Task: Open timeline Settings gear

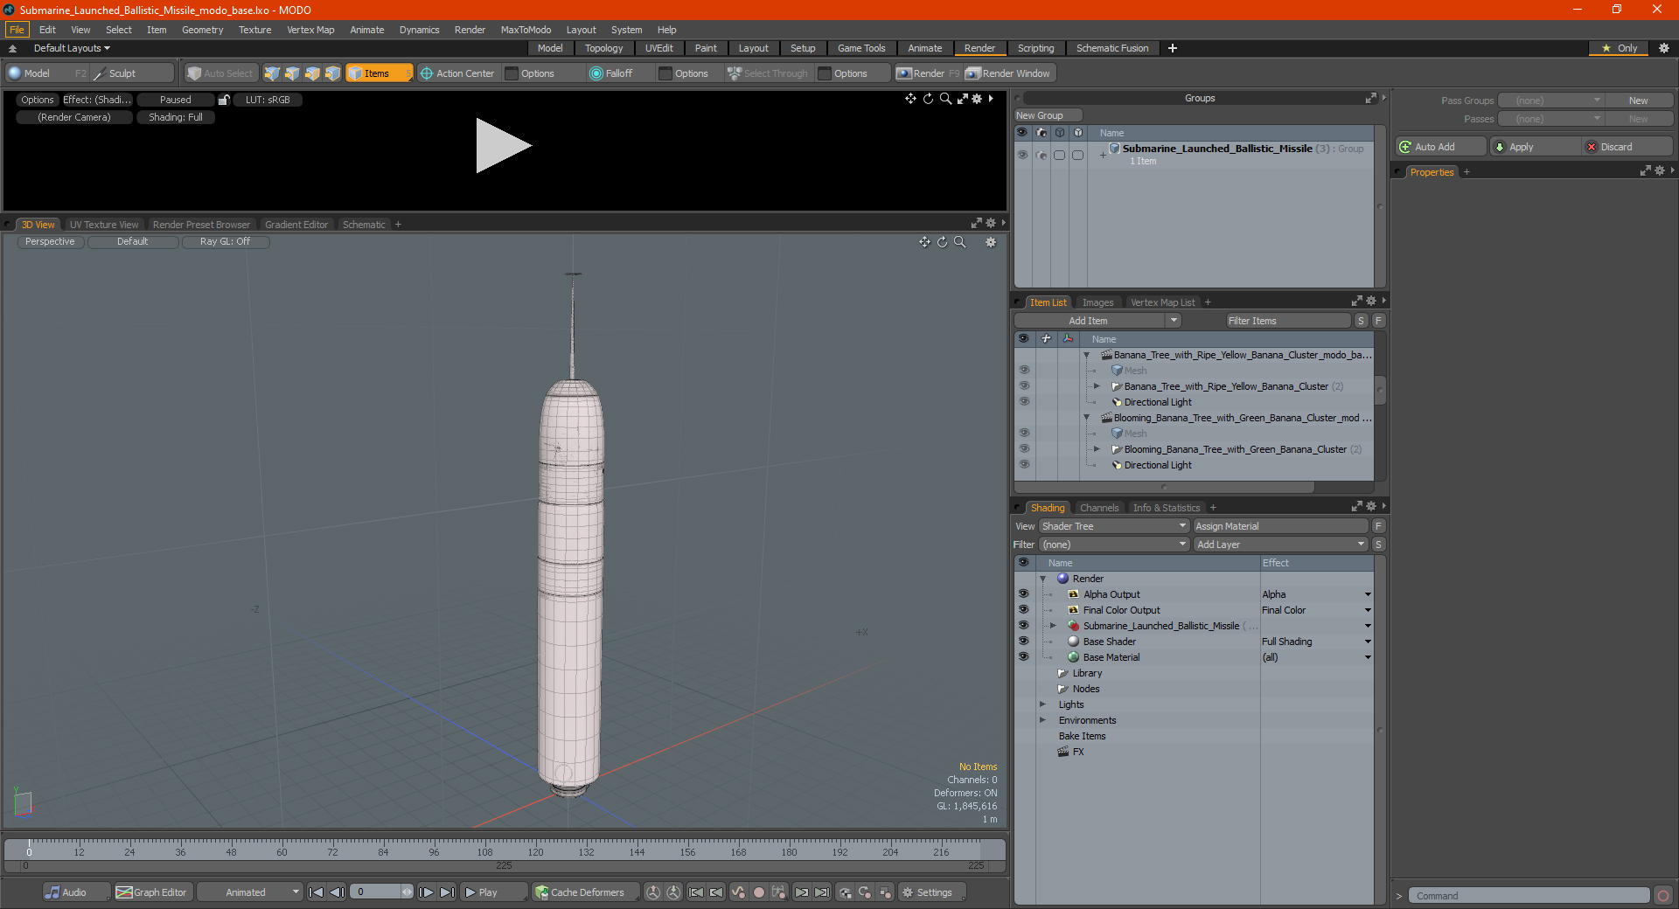Action: (932, 892)
